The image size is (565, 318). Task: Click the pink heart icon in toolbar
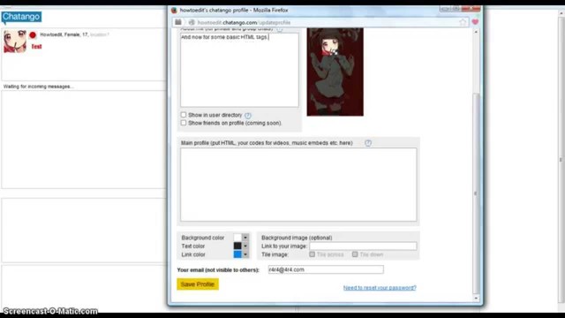(x=475, y=22)
